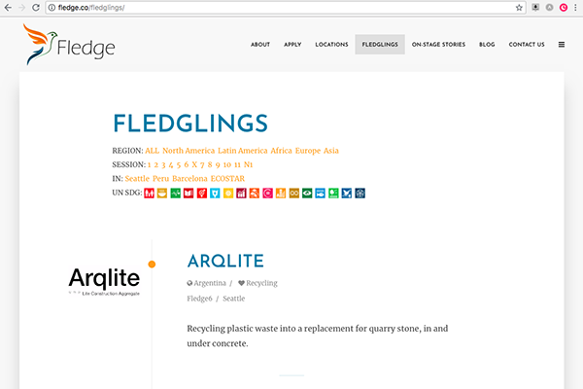
Task: Filter fledglings in Barcelona
Action: (x=189, y=179)
